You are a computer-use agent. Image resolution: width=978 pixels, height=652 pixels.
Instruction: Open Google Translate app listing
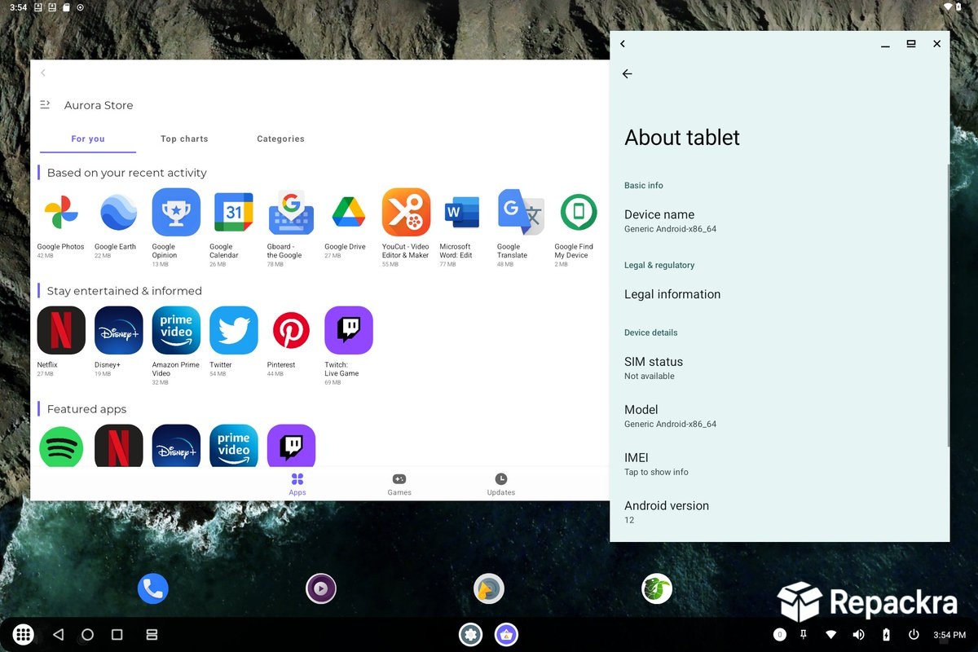(521, 213)
